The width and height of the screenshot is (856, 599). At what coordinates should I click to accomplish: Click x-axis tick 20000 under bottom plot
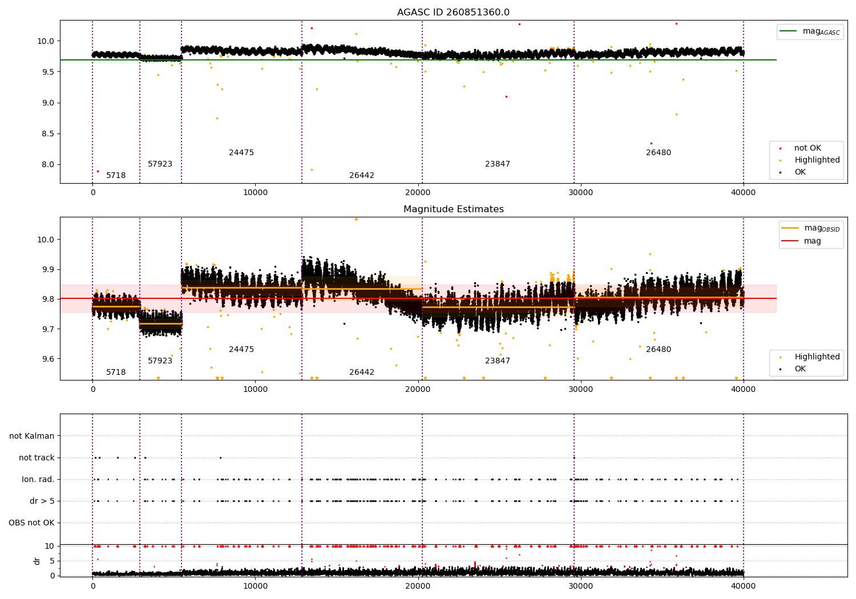[x=418, y=585]
